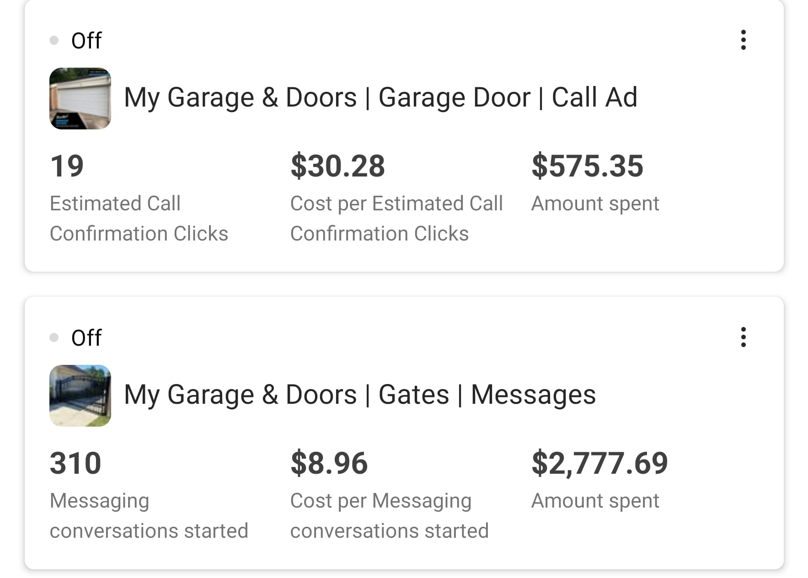Viewport: 808px width, 578px height.
Task: Click Cost per Messaging conversations started label
Action: tap(389, 515)
